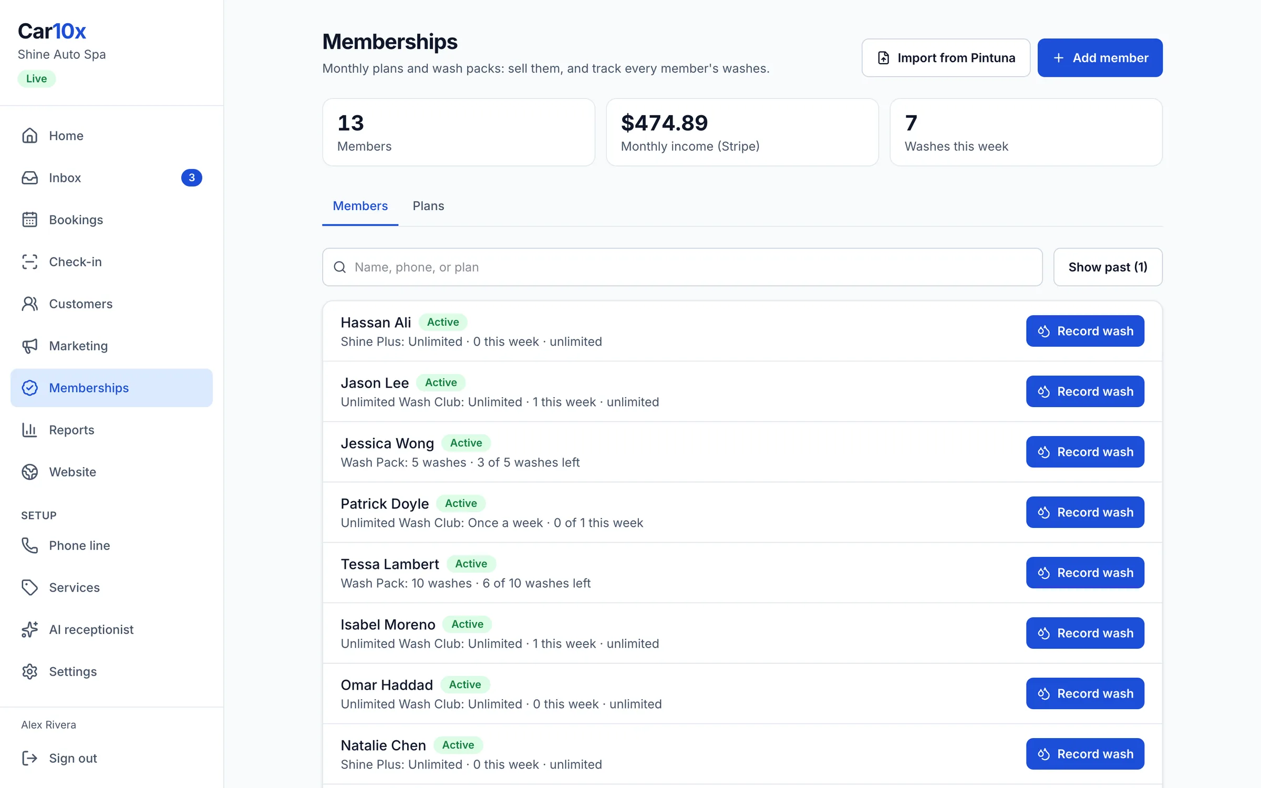1261x788 pixels.
Task: Click the Customers people icon
Action: tap(29, 304)
